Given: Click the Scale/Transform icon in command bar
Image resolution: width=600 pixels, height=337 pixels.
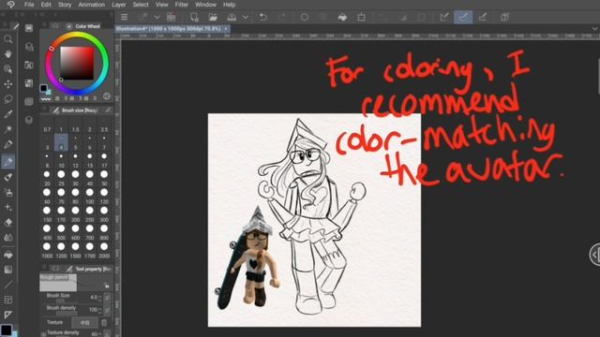Looking at the screenshot, I should [x=361, y=17].
